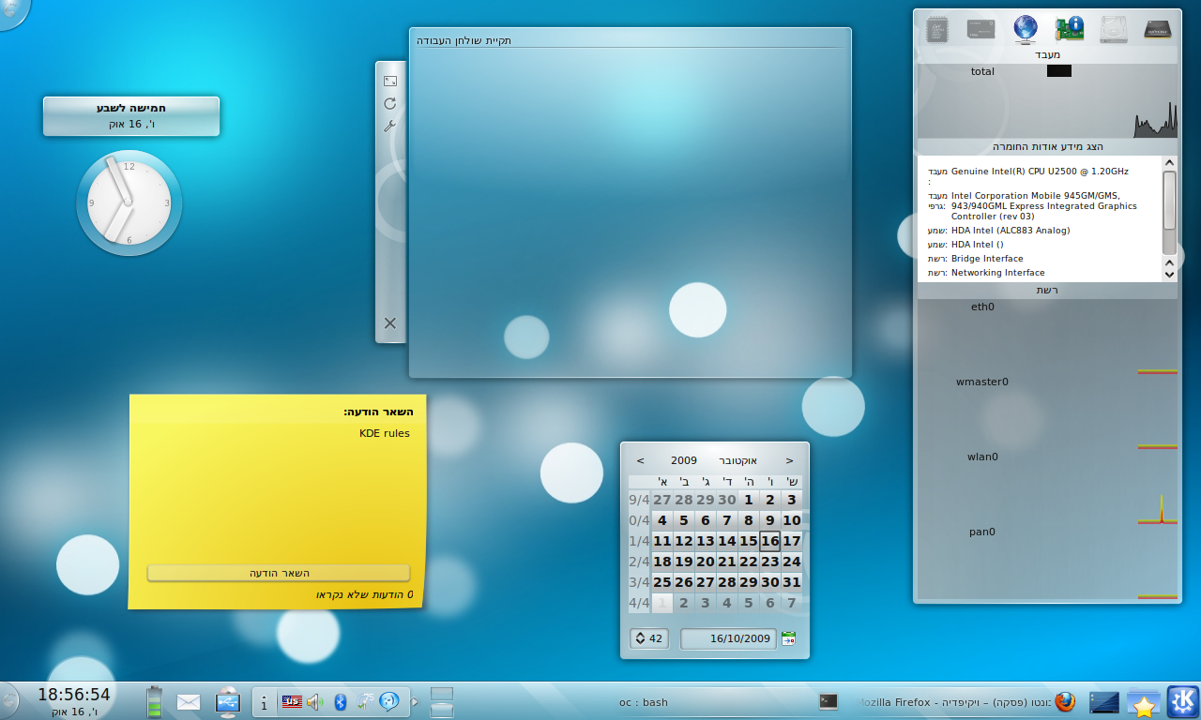Select the CPU icon in the system monitor widget
Viewport: 1201px width, 720px height.
(936, 28)
